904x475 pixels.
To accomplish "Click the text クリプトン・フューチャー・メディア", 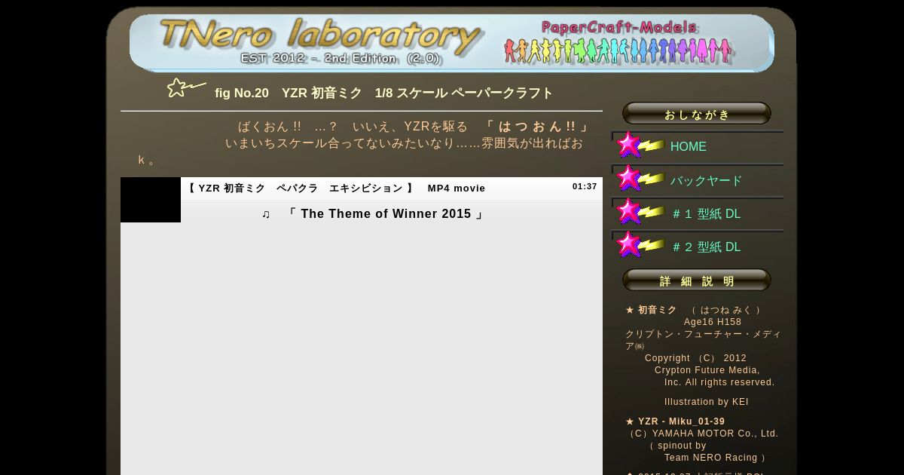I will [x=703, y=340].
